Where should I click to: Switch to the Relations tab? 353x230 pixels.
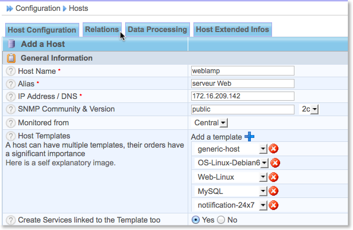[102, 29]
